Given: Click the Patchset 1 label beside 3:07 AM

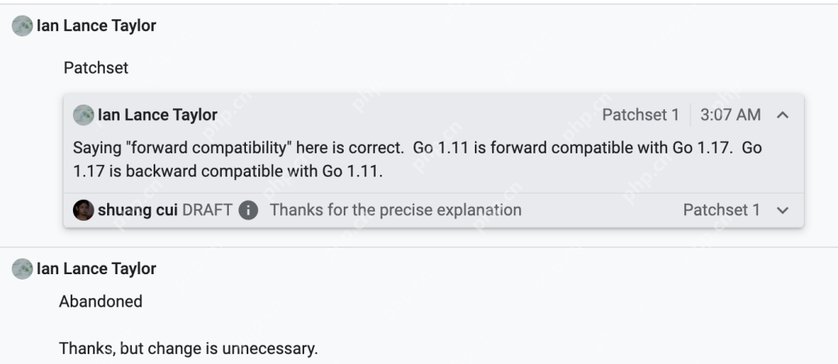Looking at the screenshot, I should coord(640,115).
